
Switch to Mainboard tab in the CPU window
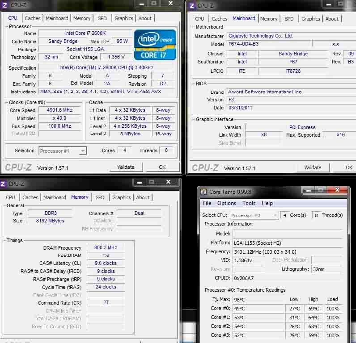click(x=57, y=18)
